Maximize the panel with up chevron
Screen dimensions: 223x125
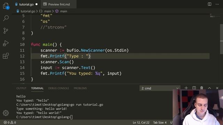(209, 88)
